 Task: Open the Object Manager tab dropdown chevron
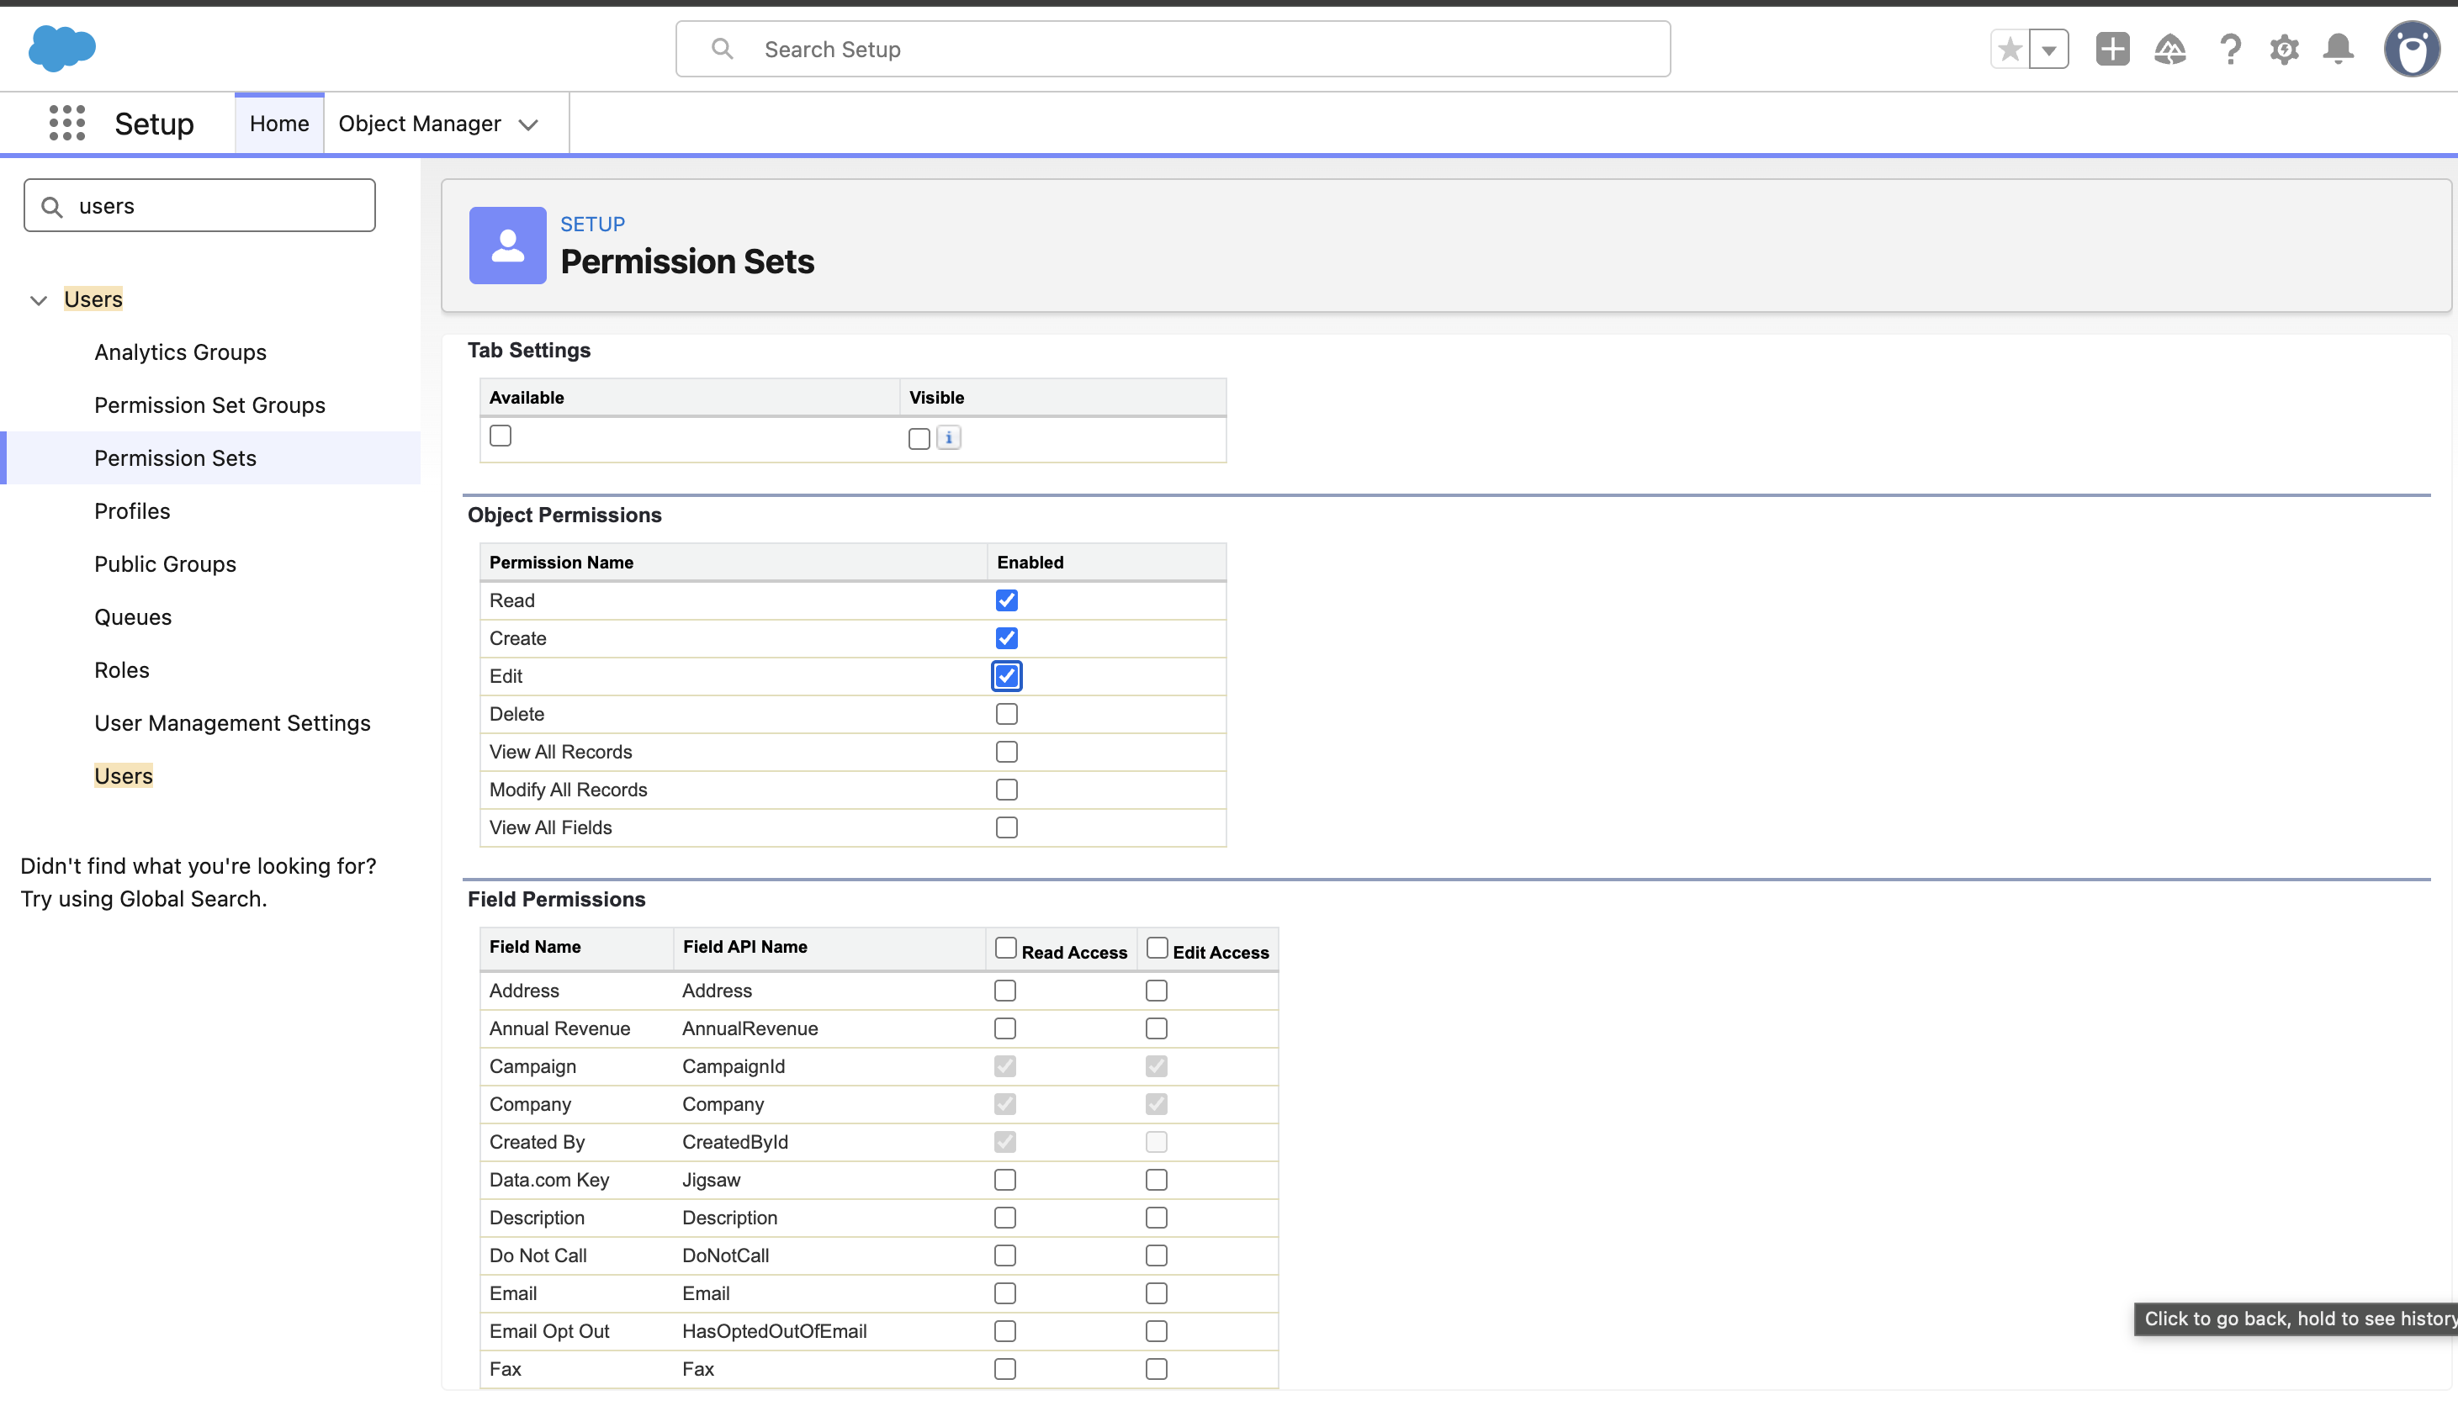pos(528,124)
